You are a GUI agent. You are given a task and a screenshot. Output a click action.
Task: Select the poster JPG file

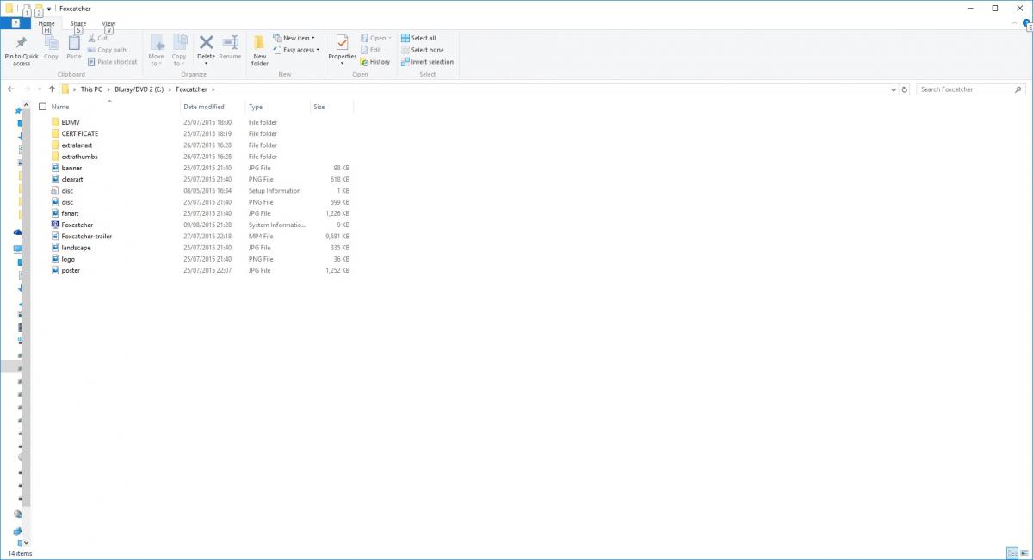point(71,270)
